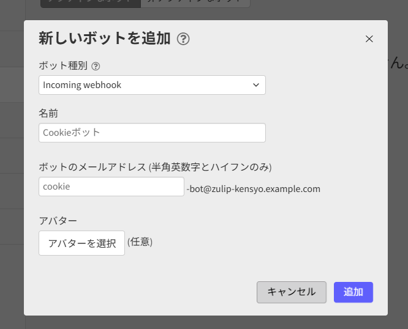Screen dimensions: 408x329
Task: Click the help icon beside 新しいボットを追加 title
Action: click(x=183, y=39)
